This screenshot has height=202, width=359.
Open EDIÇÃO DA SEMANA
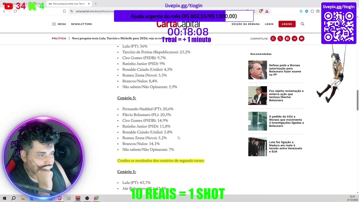tap(246, 24)
